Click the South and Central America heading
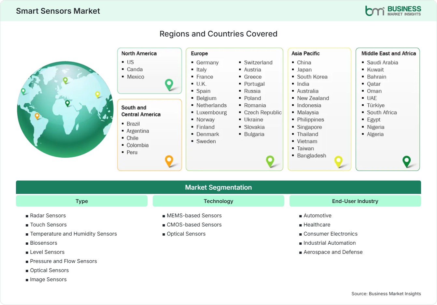The height and width of the screenshot is (305, 437). [141, 111]
